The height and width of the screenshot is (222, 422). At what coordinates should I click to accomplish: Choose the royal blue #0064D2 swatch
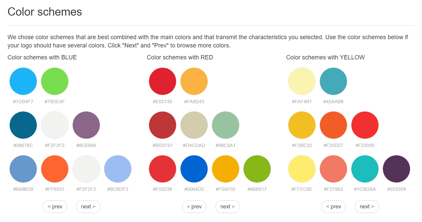click(x=194, y=169)
